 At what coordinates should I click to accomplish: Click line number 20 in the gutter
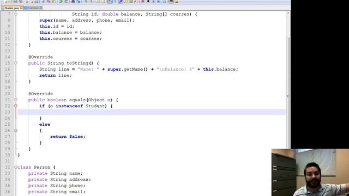(7, 94)
